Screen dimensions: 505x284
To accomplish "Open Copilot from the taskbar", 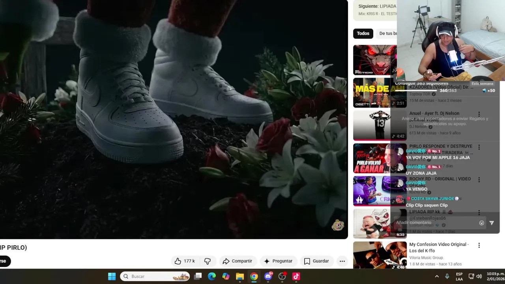I will pos(226,277).
